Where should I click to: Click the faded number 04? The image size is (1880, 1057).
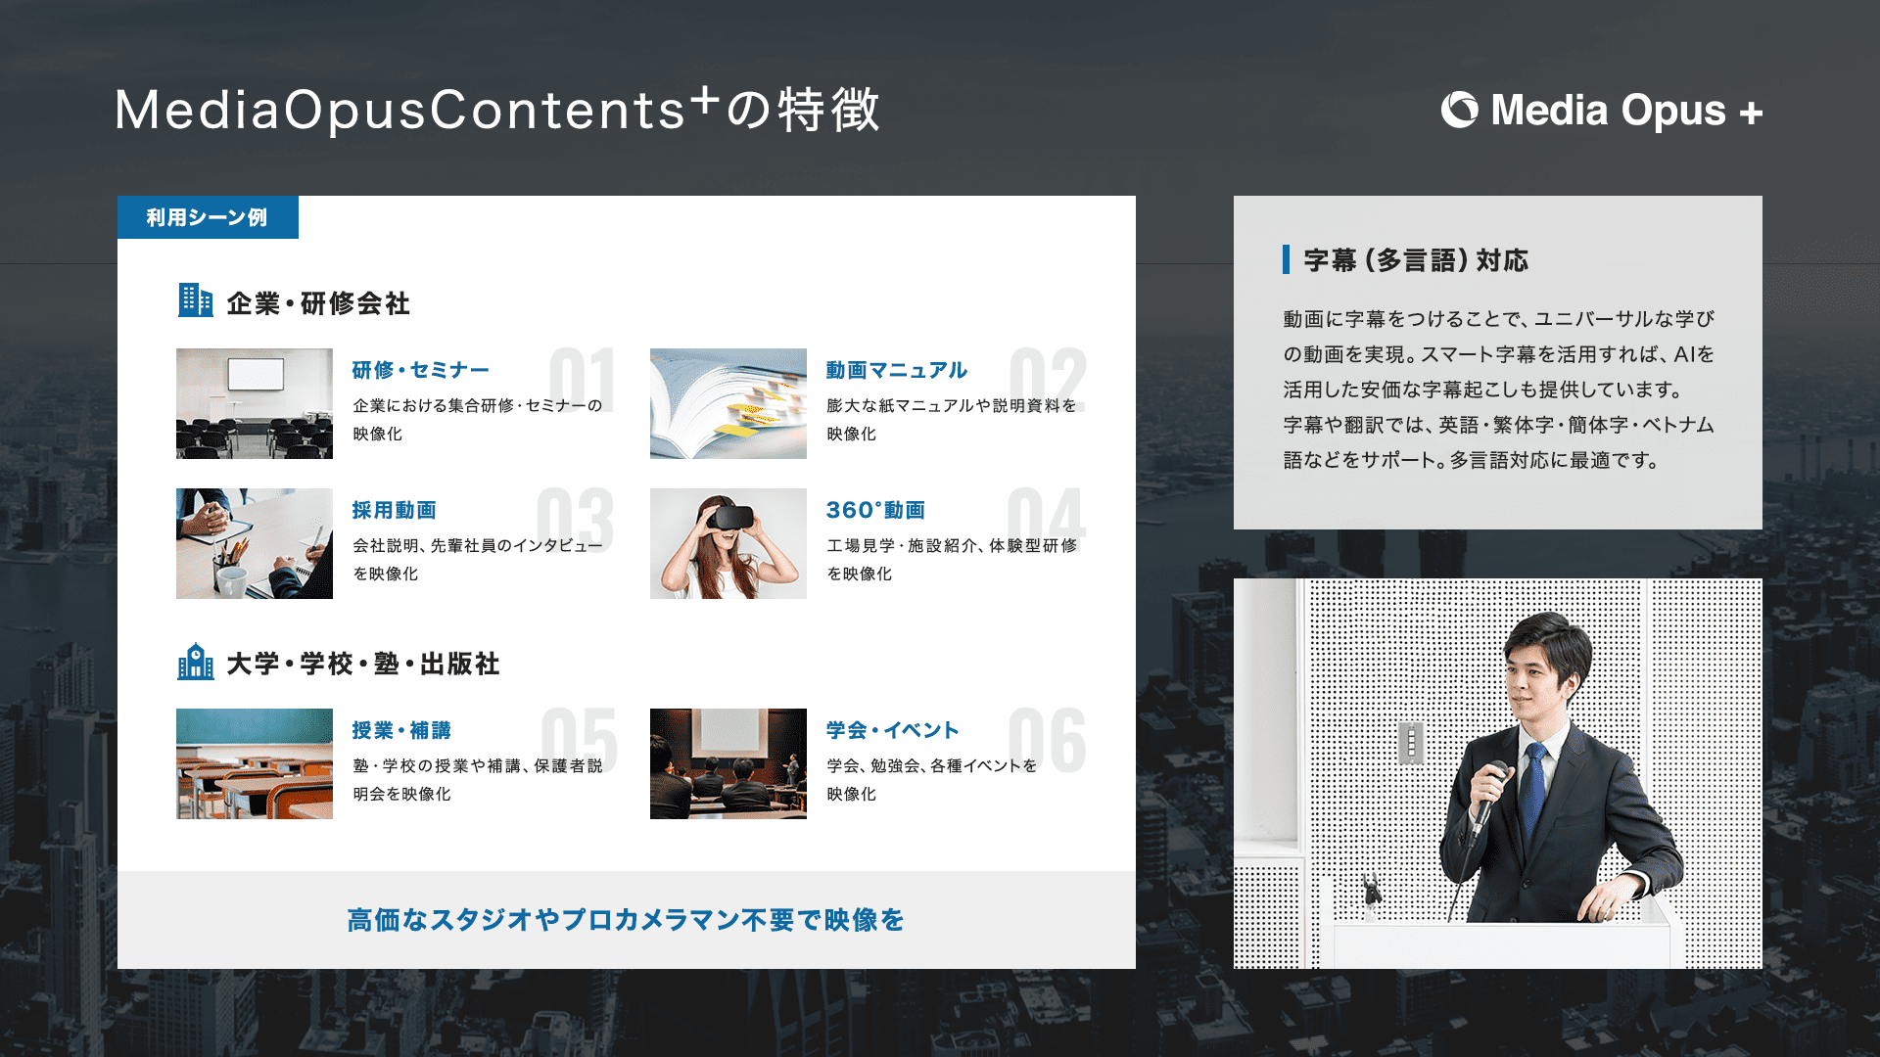(x=1047, y=520)
